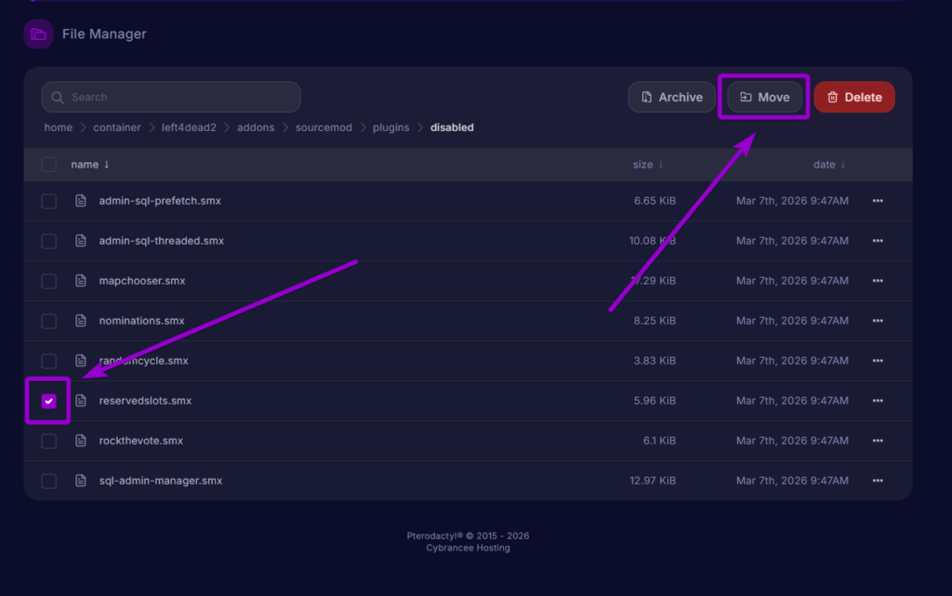Click the File Manager folder icon
The height and width of the screenshot is (596, 952).
[x=38, y=33]
